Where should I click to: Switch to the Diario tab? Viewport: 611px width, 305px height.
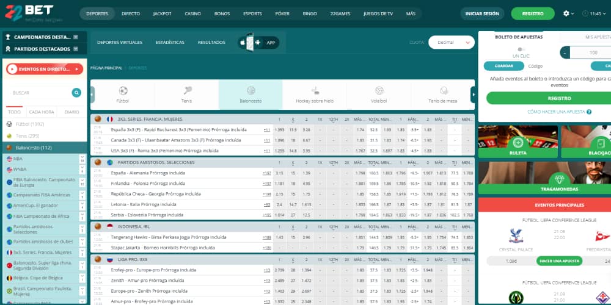pyautogui.click(x=71, y=112)
